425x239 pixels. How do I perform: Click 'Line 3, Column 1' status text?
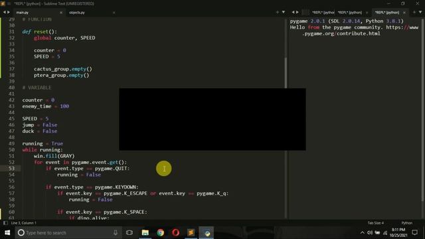[24, 223]
